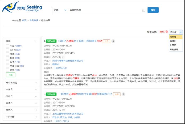Image resolution: width=185 pixels, height=124 pixels.
Task: Open applicant 上海史墨希新材料科技有限公司
Action: (68, 114)
